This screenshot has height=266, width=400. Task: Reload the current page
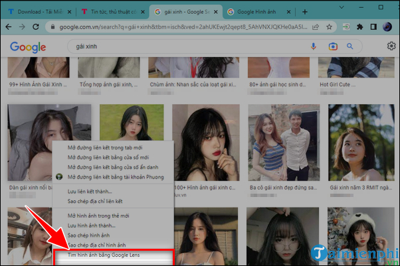36,27
